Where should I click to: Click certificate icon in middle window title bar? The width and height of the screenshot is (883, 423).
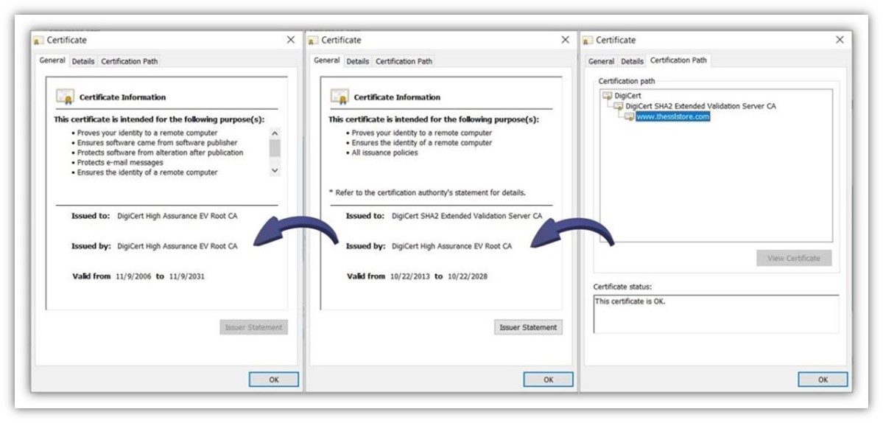coord(313,41)
